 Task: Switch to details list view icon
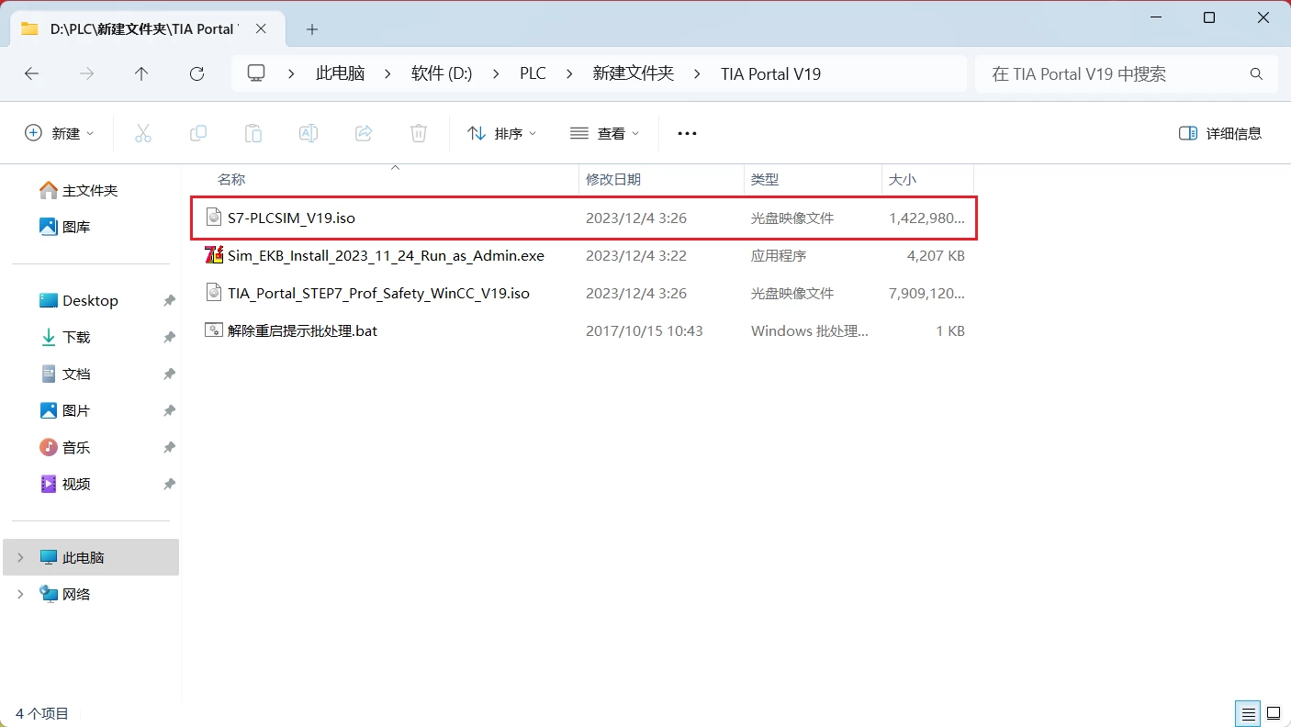click(1248, 713)
